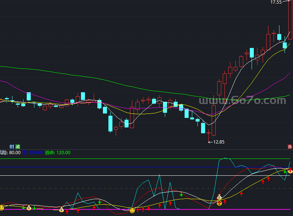This screenshot has width=293, height=216.
Task: Click the smiley face at indicator's far left
Action: click(2, 208)
